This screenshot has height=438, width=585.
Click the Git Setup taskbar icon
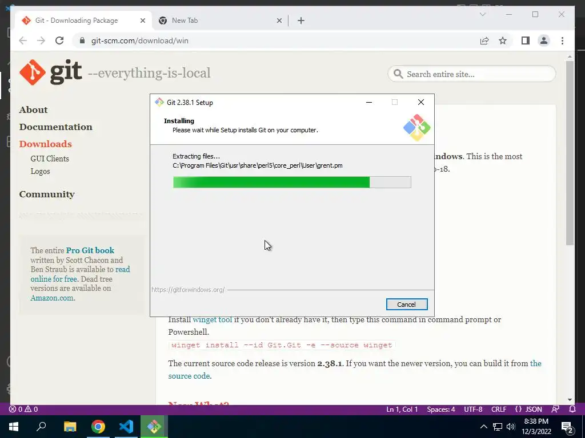click(x=154, y=427)
